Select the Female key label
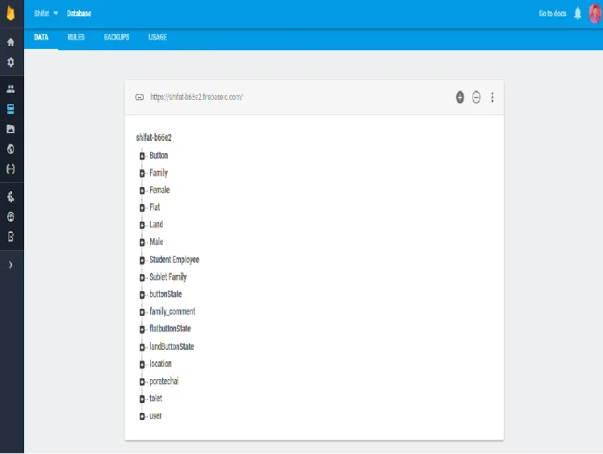603x454 pixels. [160, 190]
